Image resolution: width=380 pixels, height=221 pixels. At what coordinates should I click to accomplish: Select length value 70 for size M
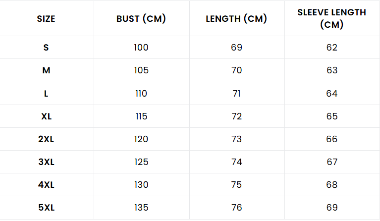(236, 70)
